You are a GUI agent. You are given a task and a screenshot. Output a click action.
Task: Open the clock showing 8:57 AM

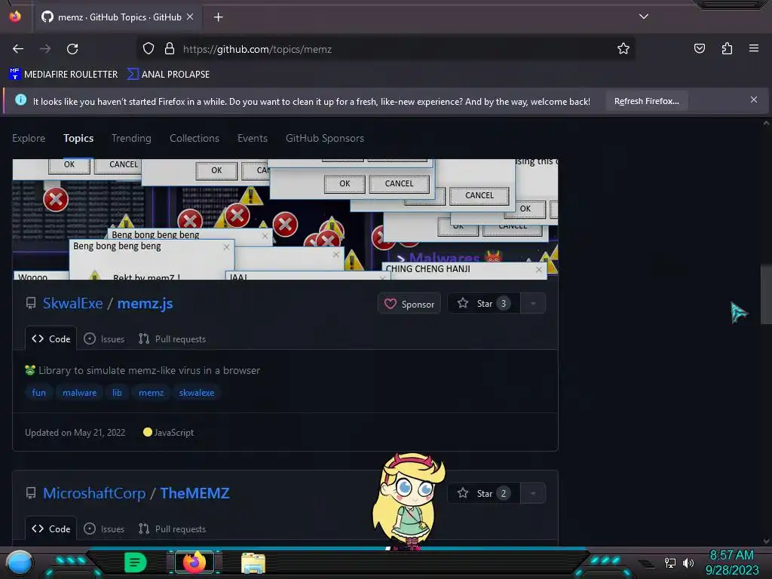pos(731,562)
